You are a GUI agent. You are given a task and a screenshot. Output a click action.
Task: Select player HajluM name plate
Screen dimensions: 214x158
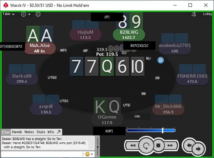pyautogui.click(x=86, y=35)
